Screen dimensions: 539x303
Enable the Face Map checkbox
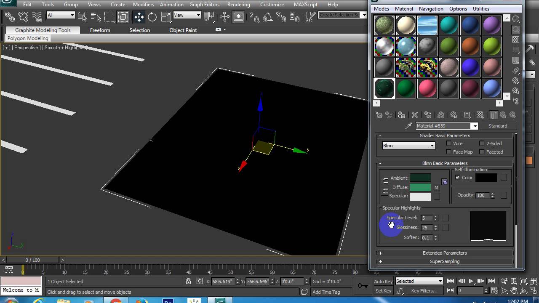pyautogui.click(x=449, y=152)
